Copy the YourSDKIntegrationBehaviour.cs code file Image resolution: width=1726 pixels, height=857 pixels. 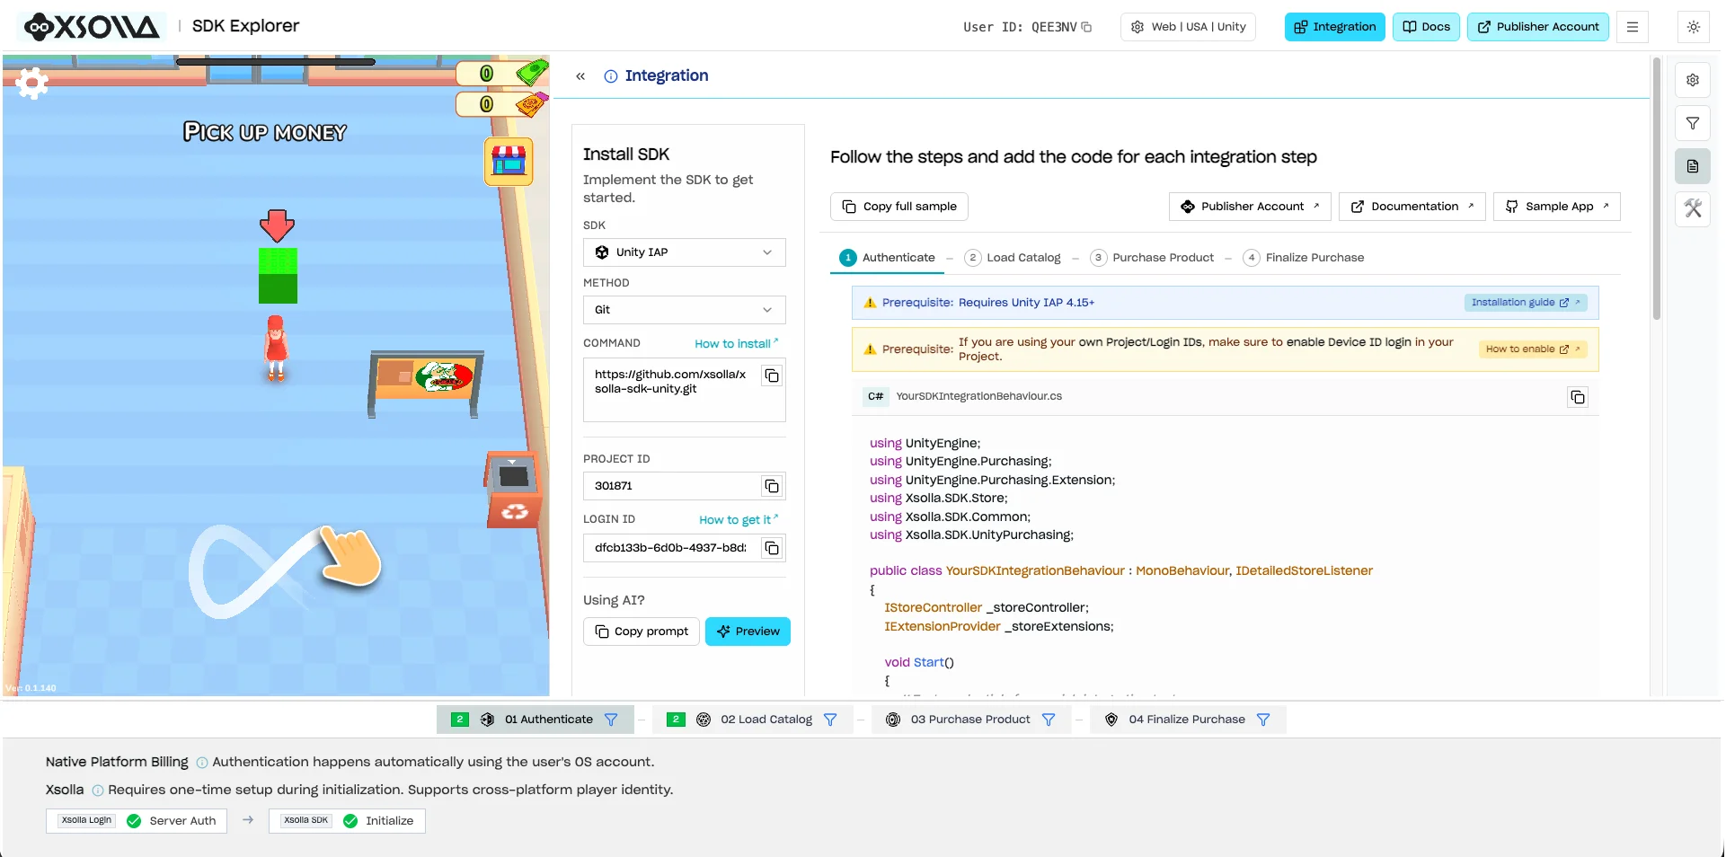pyautogui.click(x=1577, y=397)
